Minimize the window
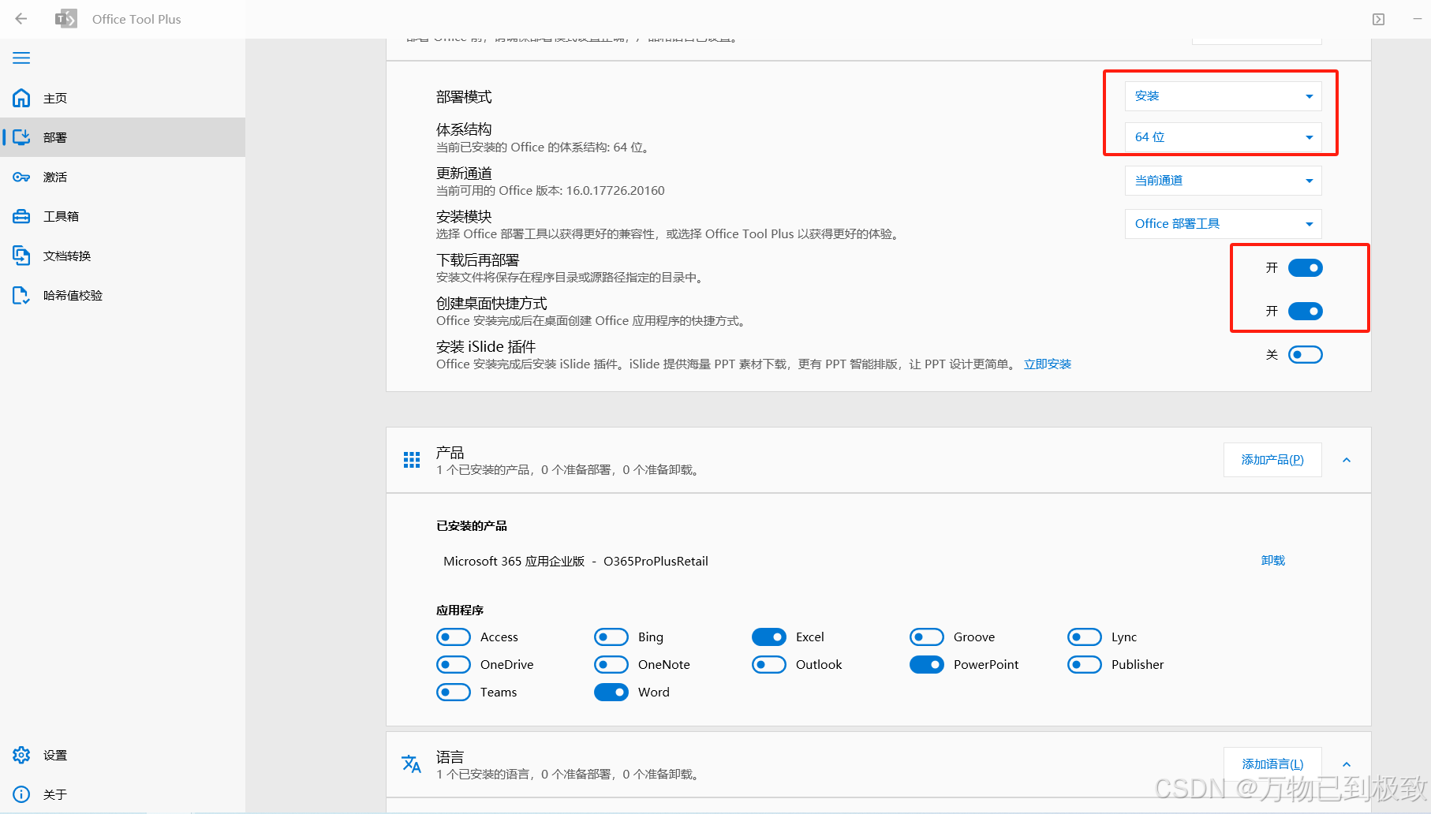The image size is (1431, 814). point(1418,19)
